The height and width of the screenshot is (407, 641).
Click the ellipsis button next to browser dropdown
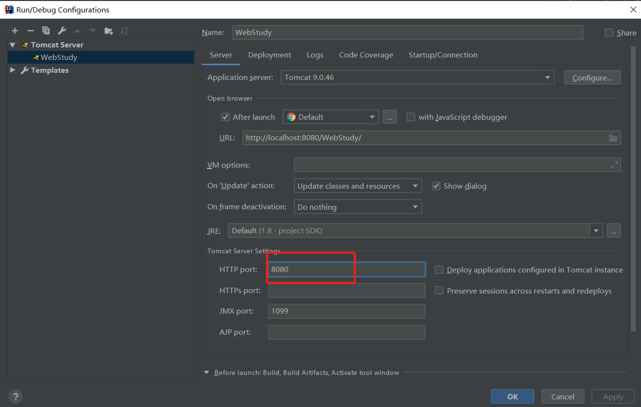389,117
